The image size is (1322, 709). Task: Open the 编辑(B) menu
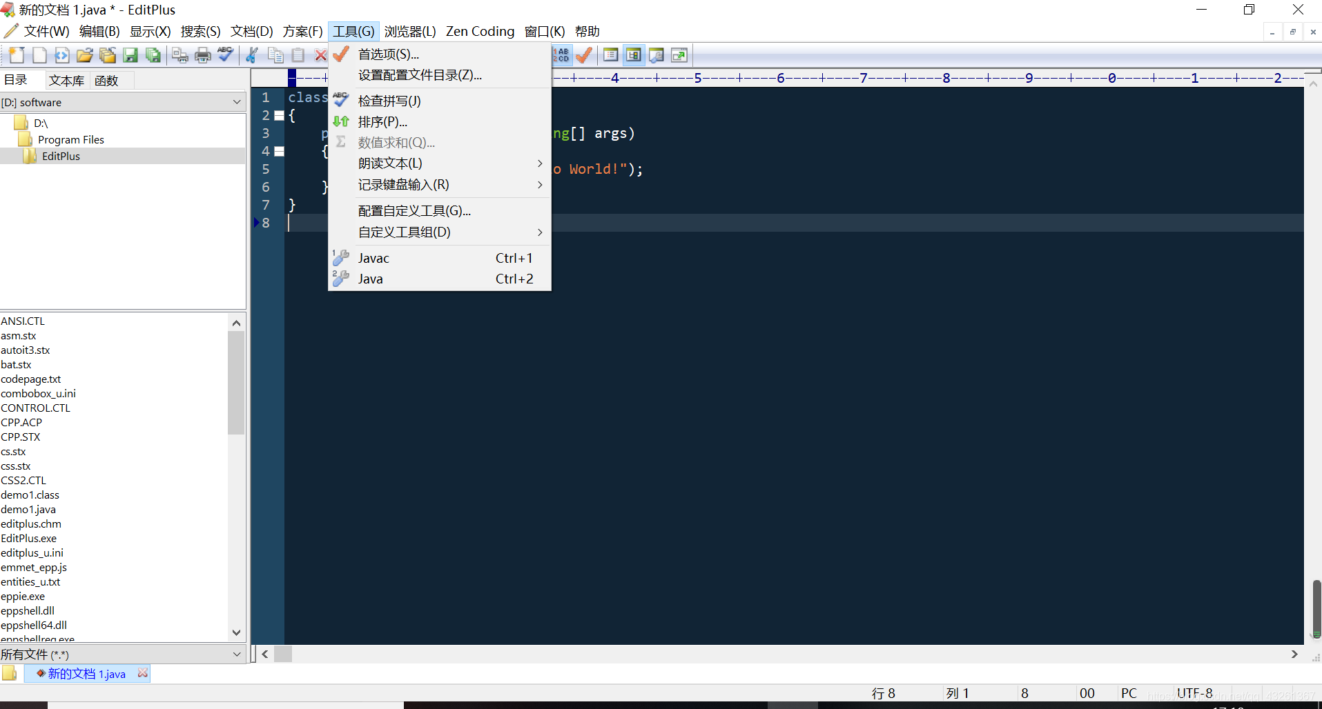[x=99, y=31]
